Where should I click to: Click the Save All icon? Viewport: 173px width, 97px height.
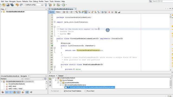[x=12, y=5]
